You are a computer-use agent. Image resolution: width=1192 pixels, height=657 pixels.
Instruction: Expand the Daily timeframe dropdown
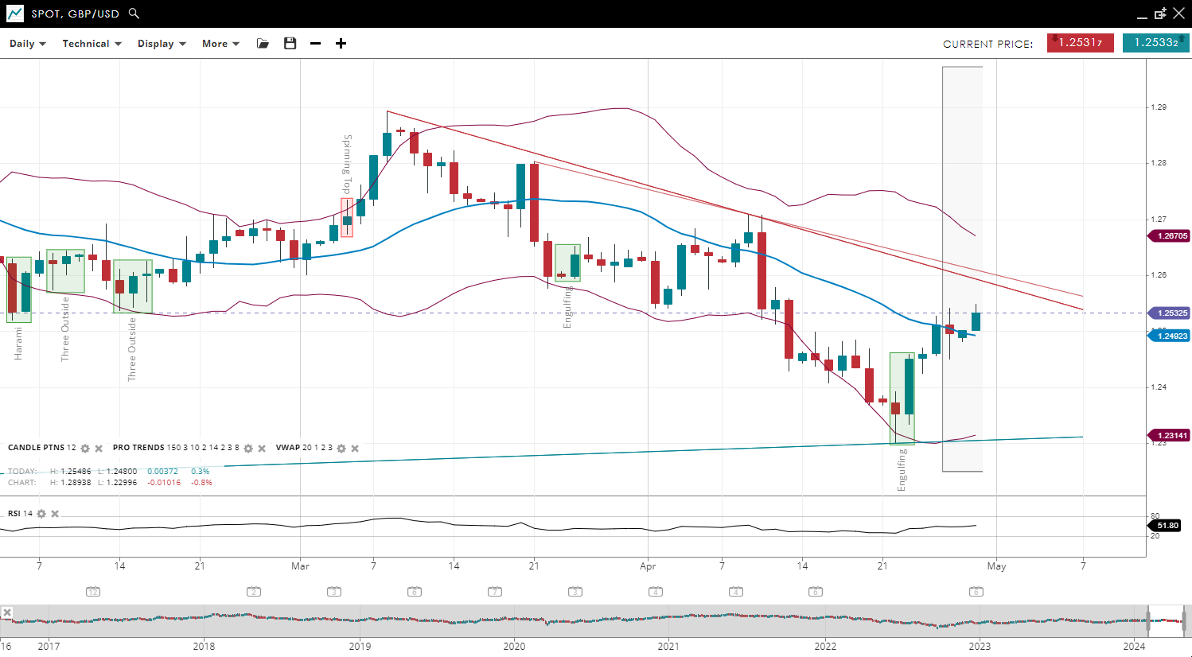(28, 44)
